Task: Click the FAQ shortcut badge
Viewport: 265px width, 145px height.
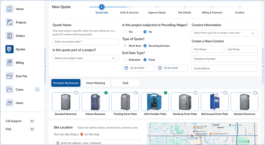Action: coord(32,129)
